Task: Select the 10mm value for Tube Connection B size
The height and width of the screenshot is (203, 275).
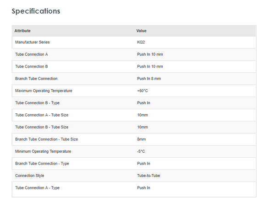Action: coord(143,127)
